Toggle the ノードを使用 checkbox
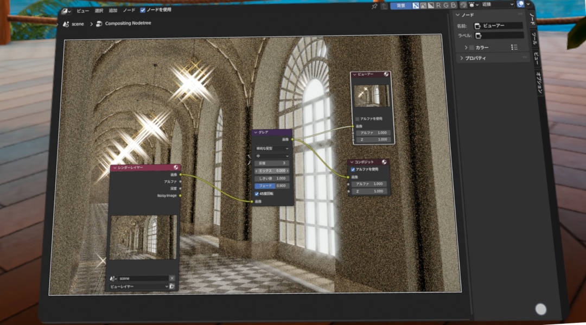The image size is (586, 325). pyautogui.click(x=142, y=10)
